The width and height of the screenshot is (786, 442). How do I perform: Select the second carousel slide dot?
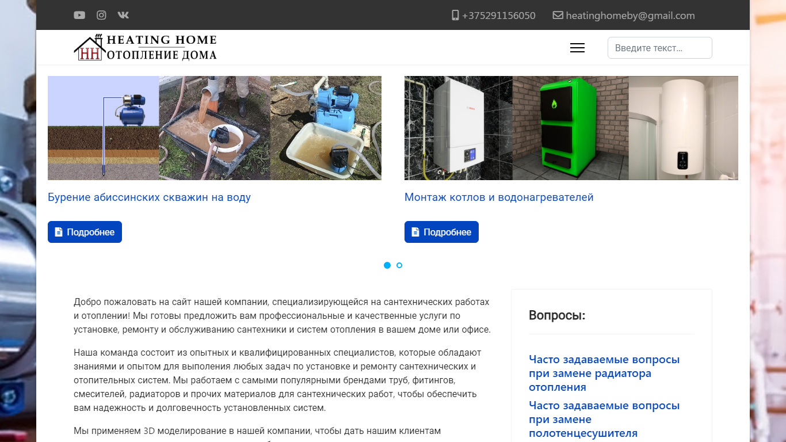pyautogui.click(x=399, y=265)
